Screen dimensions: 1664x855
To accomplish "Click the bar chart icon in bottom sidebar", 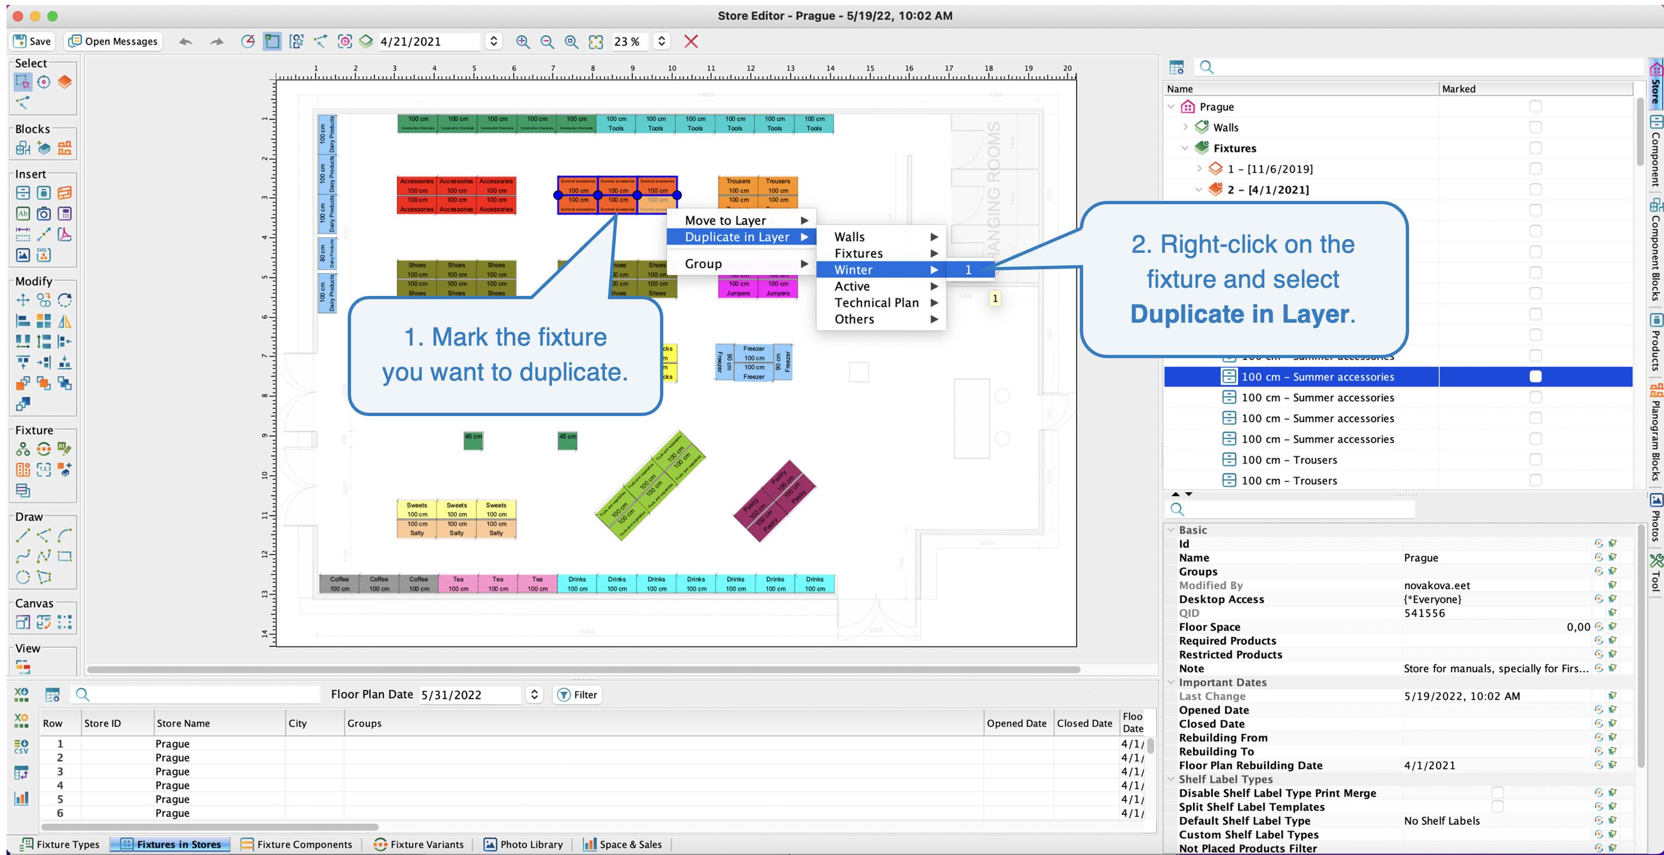I will point(21,798).
